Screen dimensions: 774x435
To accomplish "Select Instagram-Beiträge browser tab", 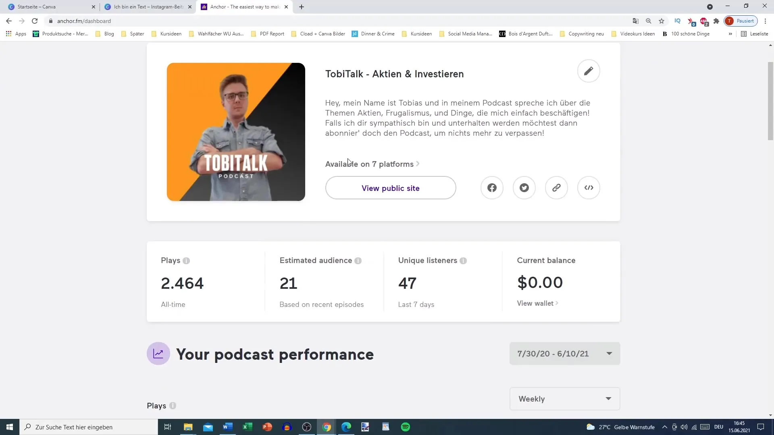I will point(148,6).
